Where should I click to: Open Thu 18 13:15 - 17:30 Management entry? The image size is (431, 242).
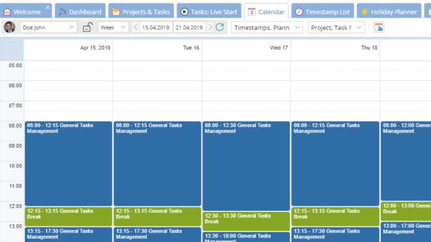pos(336,235)
